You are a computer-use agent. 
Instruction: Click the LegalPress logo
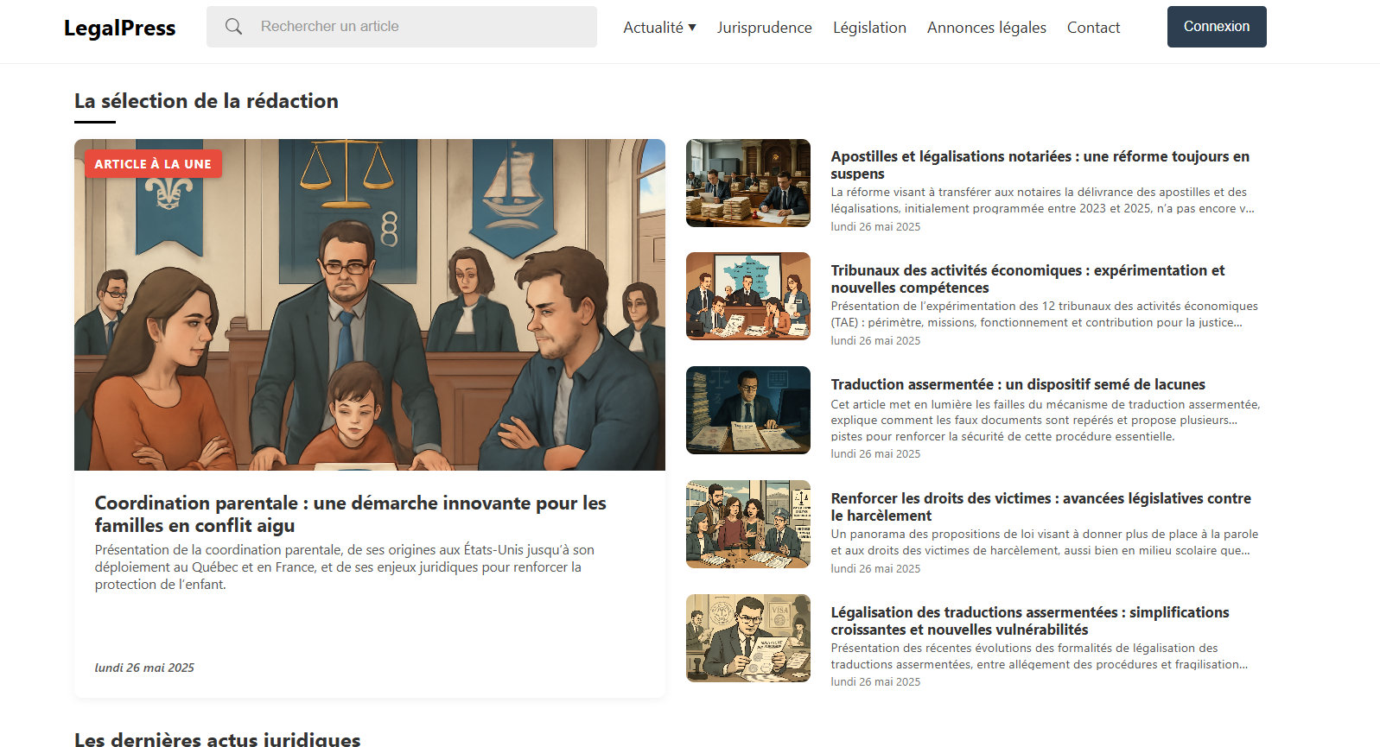coord(120,28)
